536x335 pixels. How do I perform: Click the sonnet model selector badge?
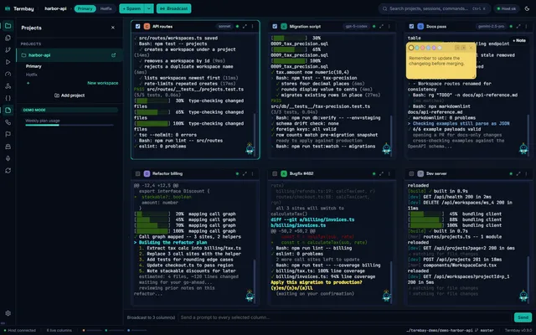click(224, 26)
